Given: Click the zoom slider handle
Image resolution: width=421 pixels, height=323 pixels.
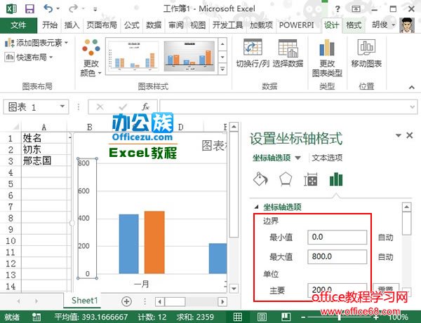Looking at the screenshot, I should [340, 317].
